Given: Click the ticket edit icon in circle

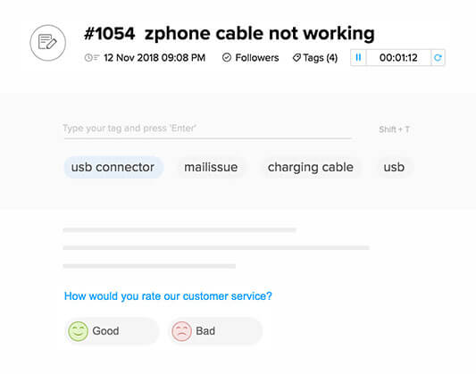Looking at the screenshot, I should (47, 43).
